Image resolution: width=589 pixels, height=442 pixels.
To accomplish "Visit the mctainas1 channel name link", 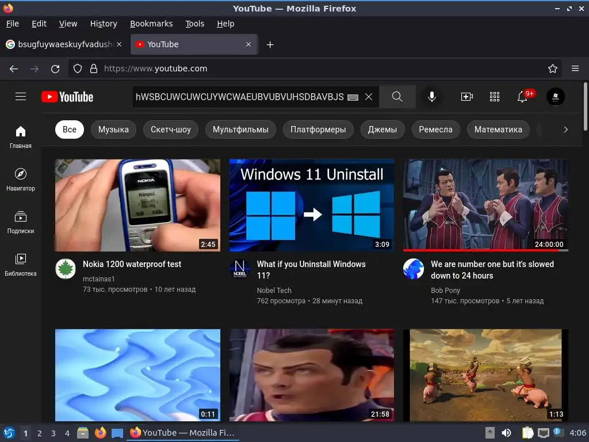I will 99,279.
